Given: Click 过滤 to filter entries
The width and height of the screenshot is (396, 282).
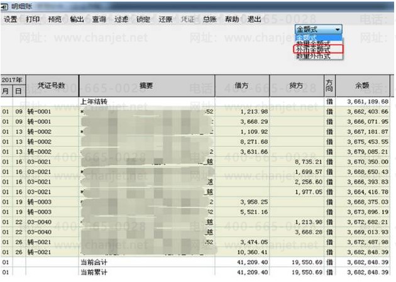Looking at the screenshot, I should tap(121, 19).
